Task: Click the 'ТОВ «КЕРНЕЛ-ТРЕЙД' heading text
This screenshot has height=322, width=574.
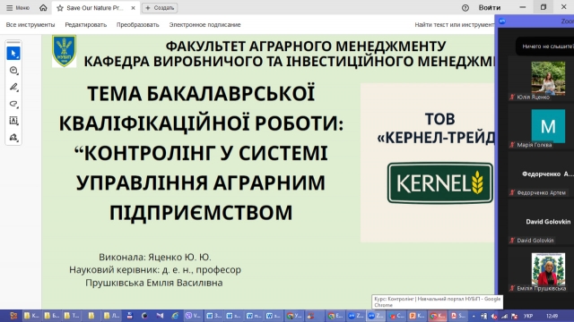Action: [x=436, y=128]
